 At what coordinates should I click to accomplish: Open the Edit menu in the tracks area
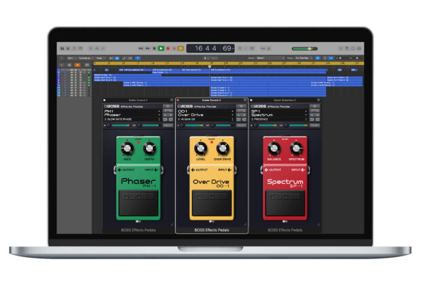pyautogui.click(x=71, y=58)
